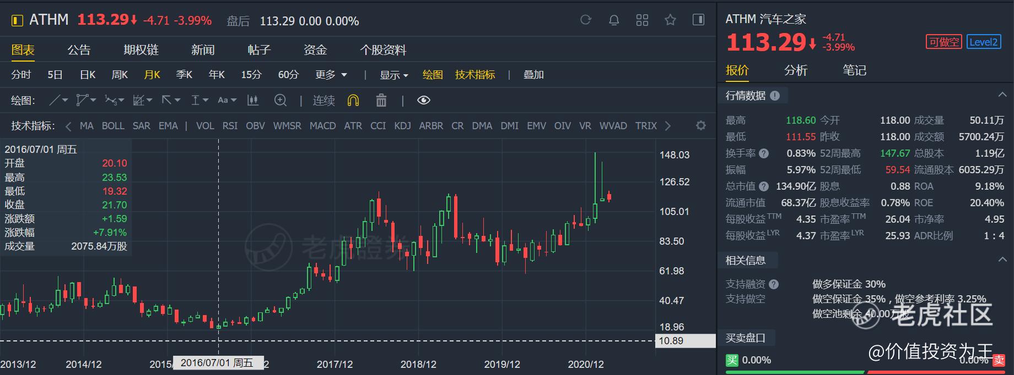Click the green 买 buy label
This screenshot has width=1014, height=375.
(x=732, y=360)
